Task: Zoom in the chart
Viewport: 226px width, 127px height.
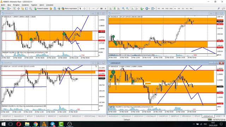Action: [123, 8]
